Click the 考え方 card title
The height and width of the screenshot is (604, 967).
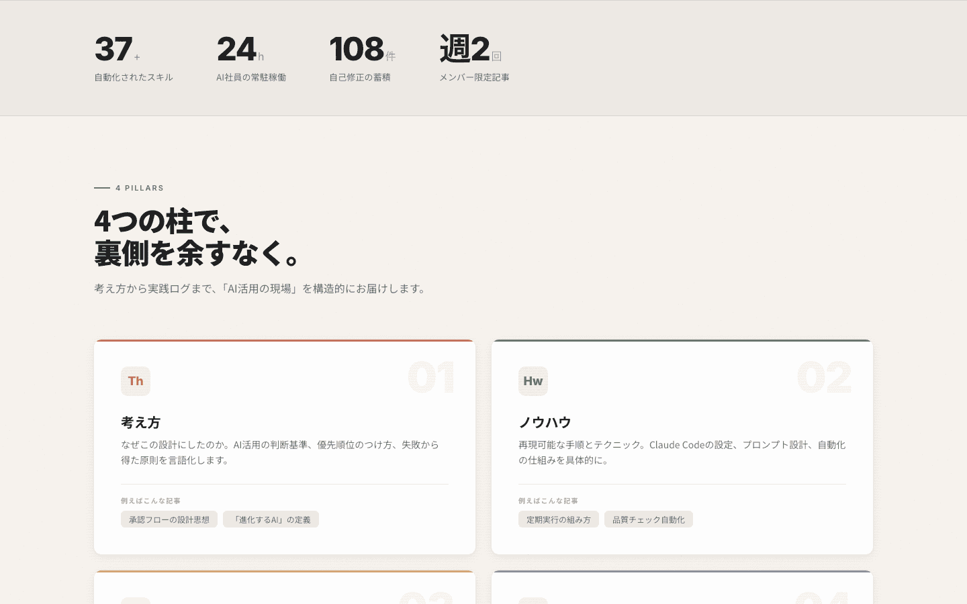(141, 422)
